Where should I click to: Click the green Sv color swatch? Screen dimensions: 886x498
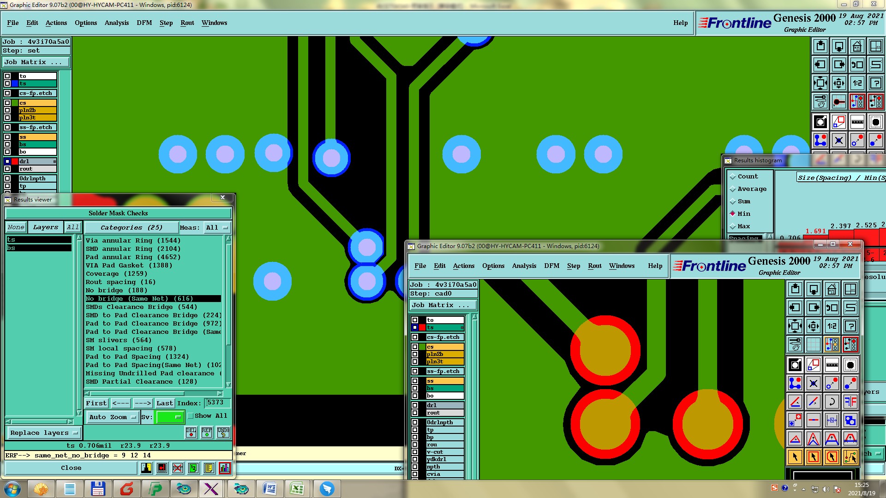(x=170, y=417)
